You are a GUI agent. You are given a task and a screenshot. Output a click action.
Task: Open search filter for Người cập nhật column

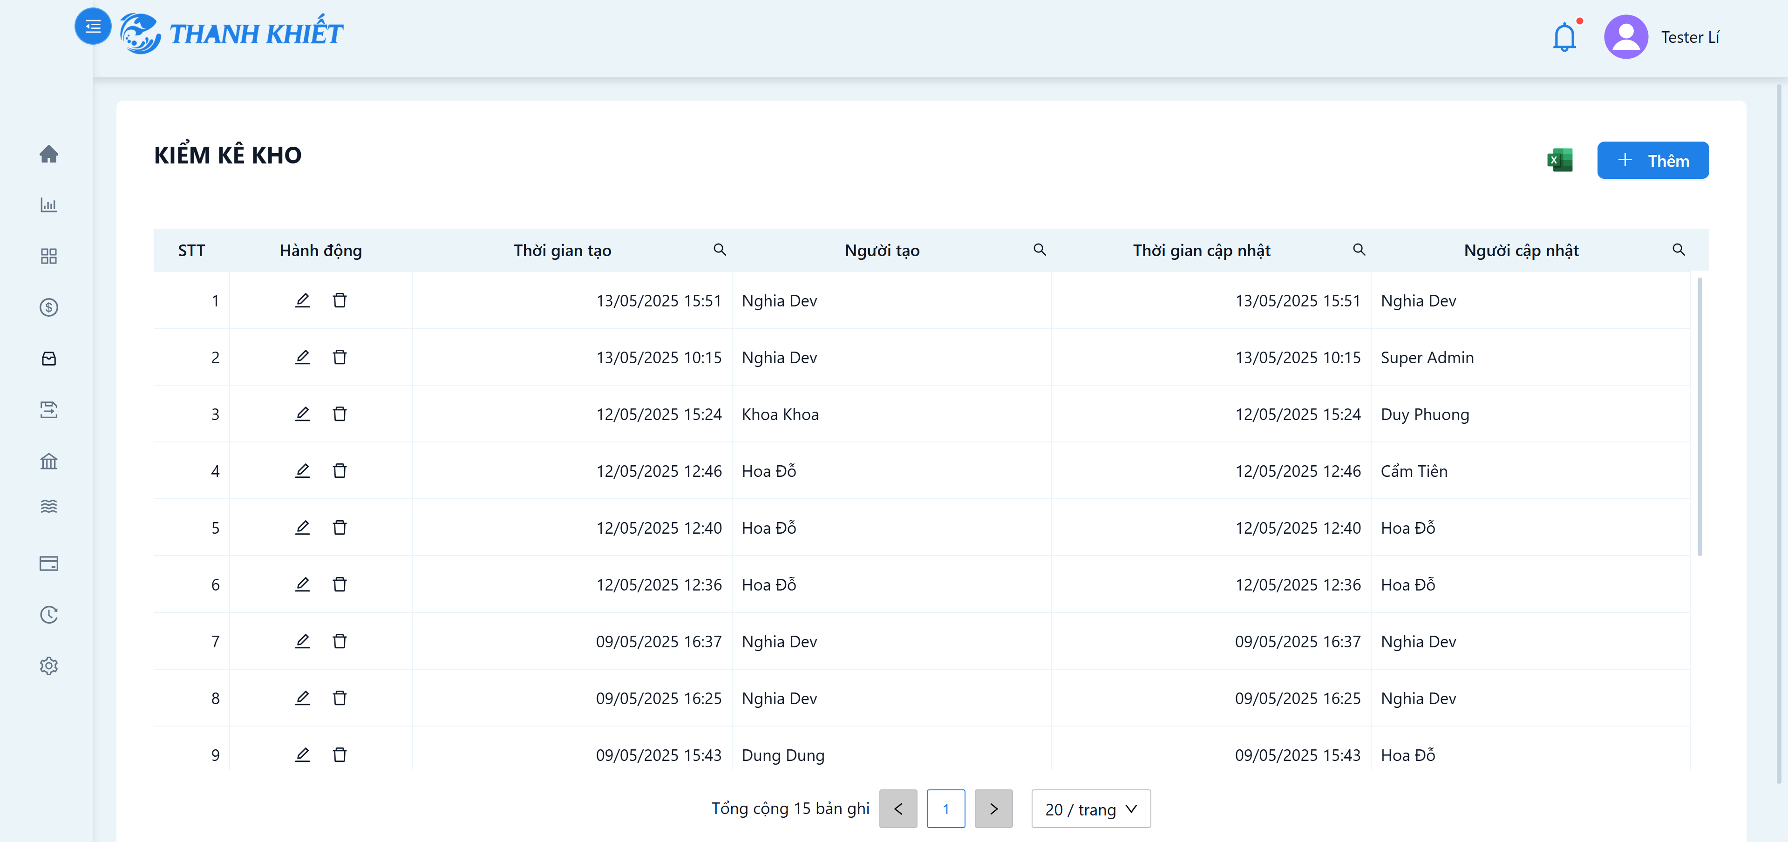coord(1679,250)
